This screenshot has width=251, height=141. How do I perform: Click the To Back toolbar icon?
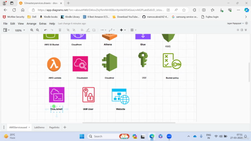click(74, 30)
